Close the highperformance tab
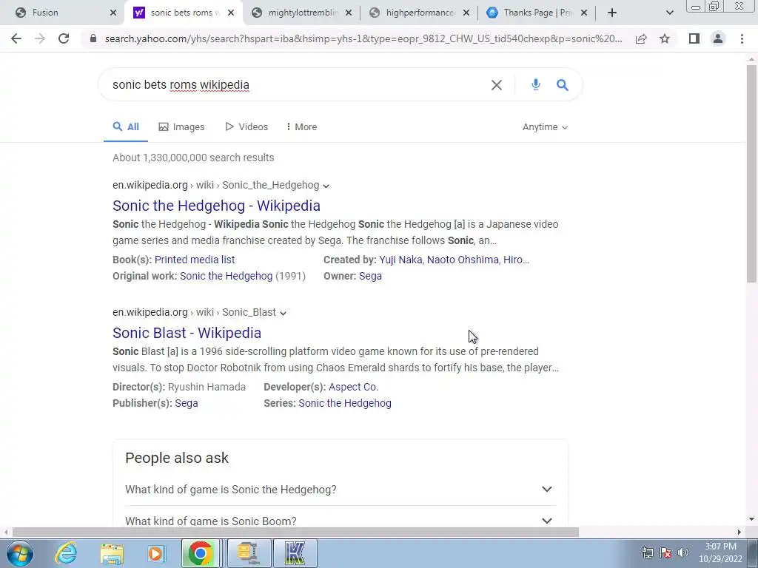Screen dimensions: 758x568 (x=466, y=13)
